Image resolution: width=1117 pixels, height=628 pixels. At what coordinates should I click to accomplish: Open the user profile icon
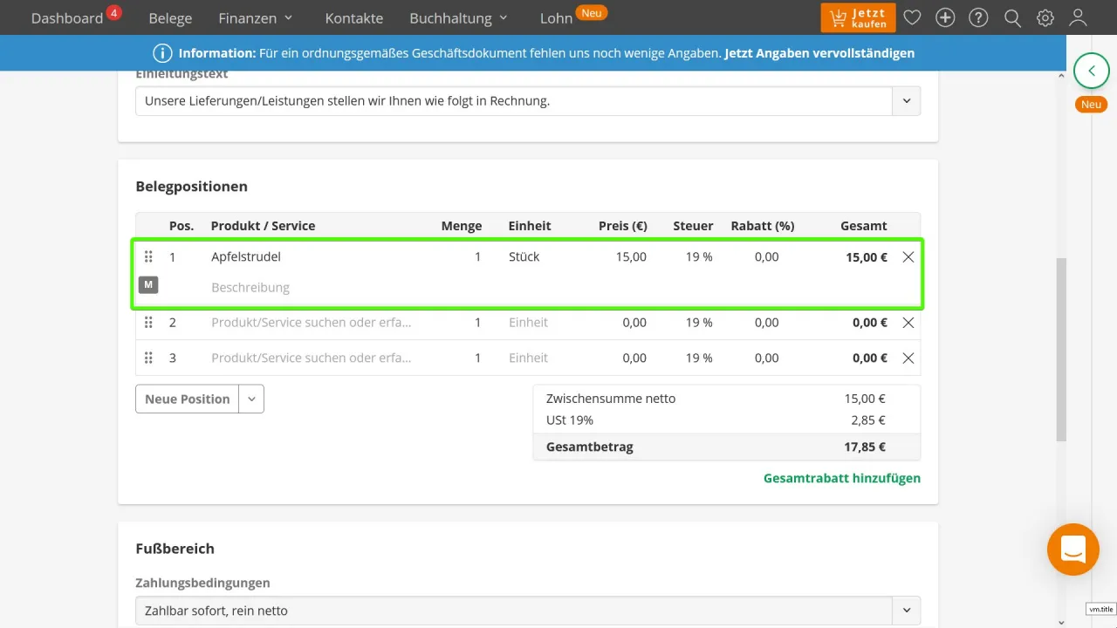[x=1079, y=17]
